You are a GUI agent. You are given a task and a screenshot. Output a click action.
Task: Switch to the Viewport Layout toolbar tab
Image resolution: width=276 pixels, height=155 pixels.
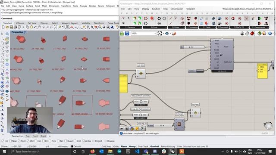click(x=69, y=23)
